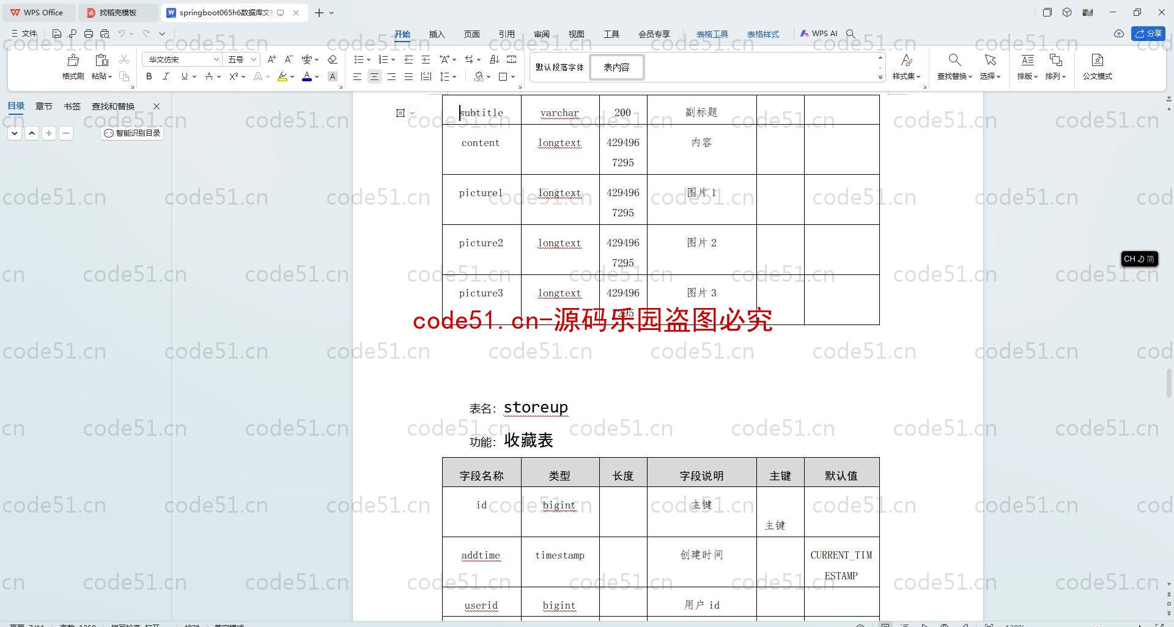This screenshot has width=1174, height=627.
Task: Click the Bulleted list icon
Action: click(359, 59)
